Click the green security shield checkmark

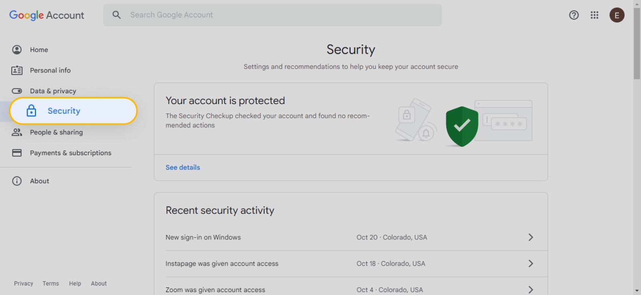(x=462, y=126)
